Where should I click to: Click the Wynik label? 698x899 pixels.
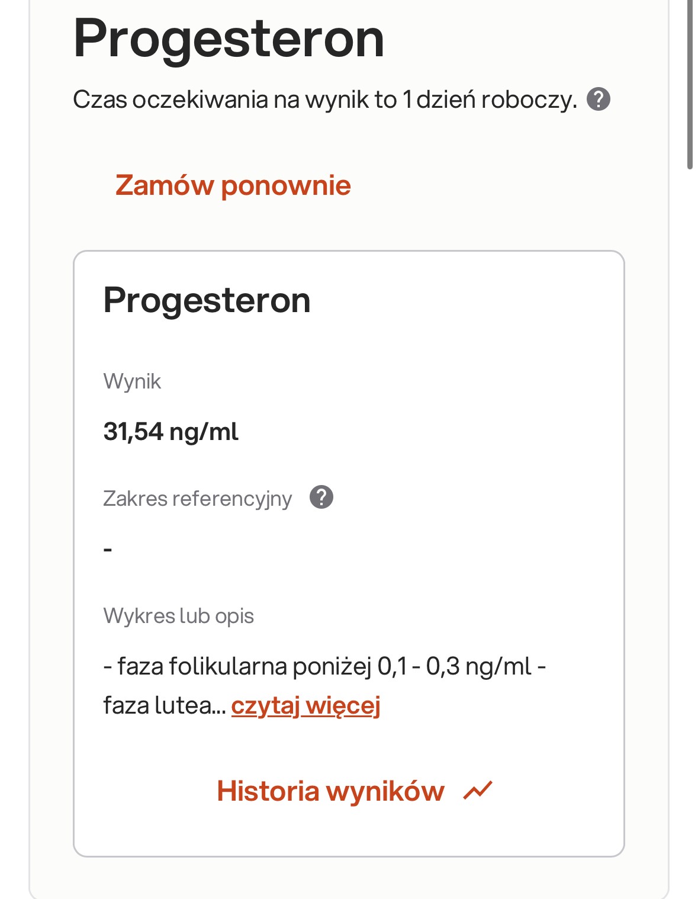tap(132, 381)
